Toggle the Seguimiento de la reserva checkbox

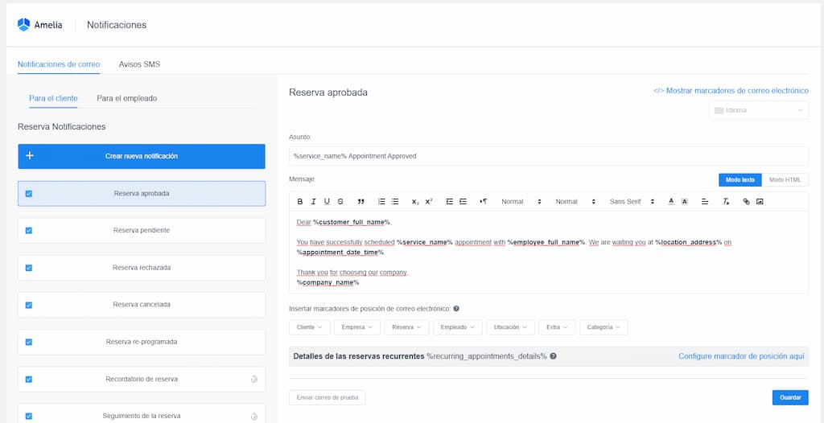click(x=29, y=417)
